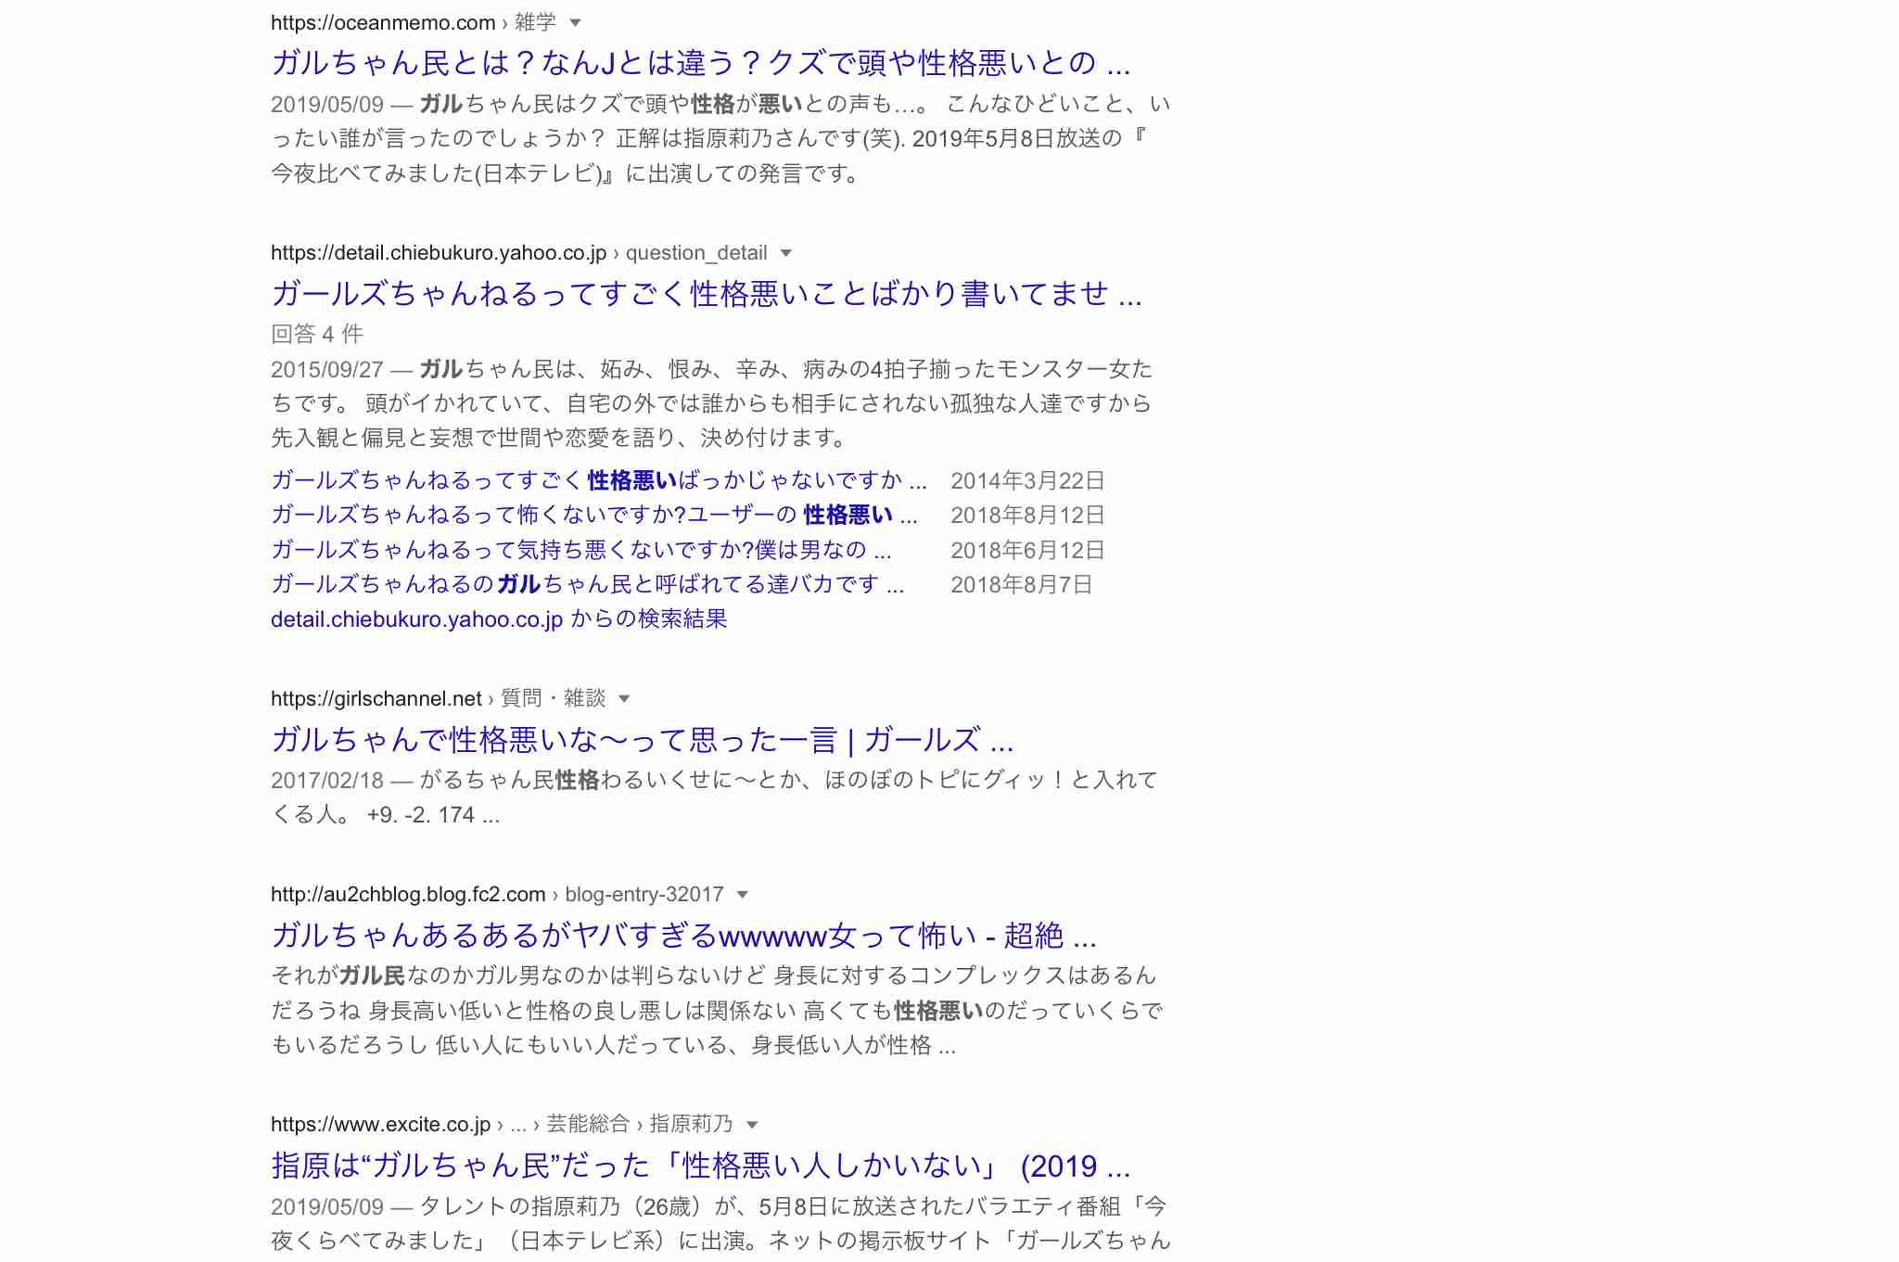Open result 指原は“ガルちゃん民”だった
Screen dimensions: 1899x1262
tap(700, 1166)
